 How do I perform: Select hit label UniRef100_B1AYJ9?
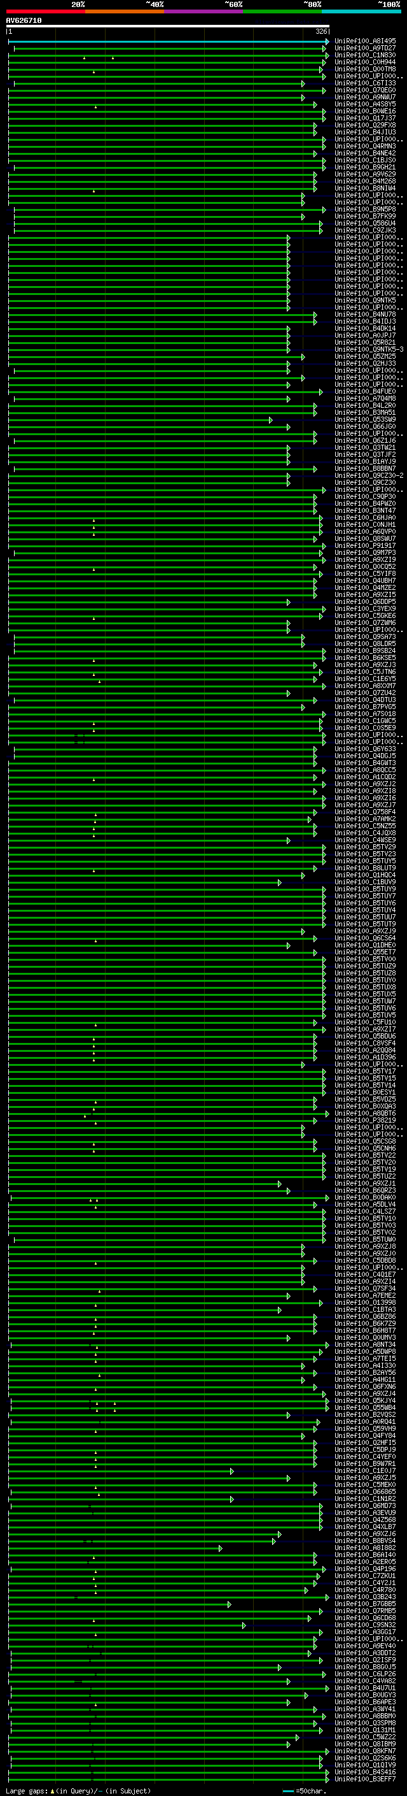(x=365, y=461)
